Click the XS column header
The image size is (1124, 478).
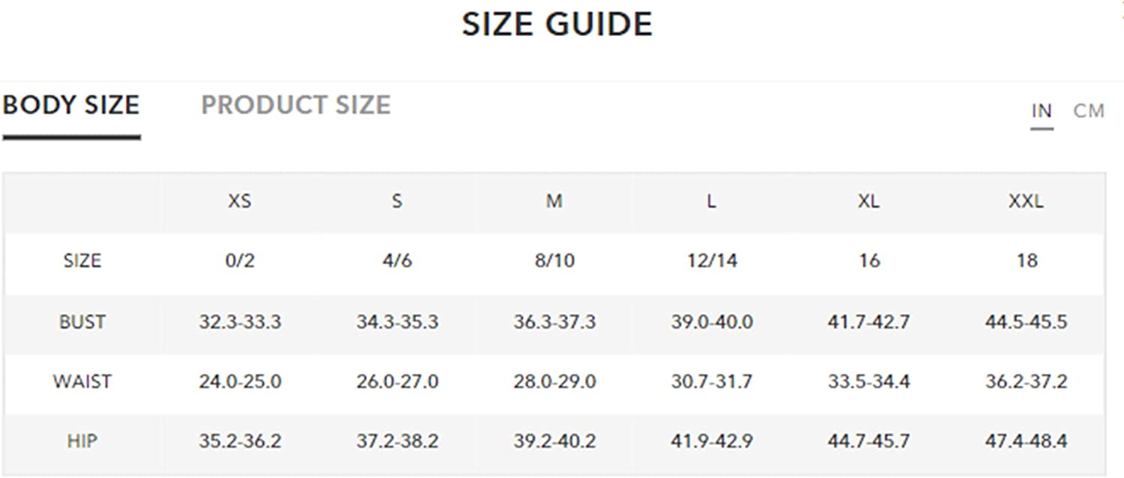click(240, 202)
